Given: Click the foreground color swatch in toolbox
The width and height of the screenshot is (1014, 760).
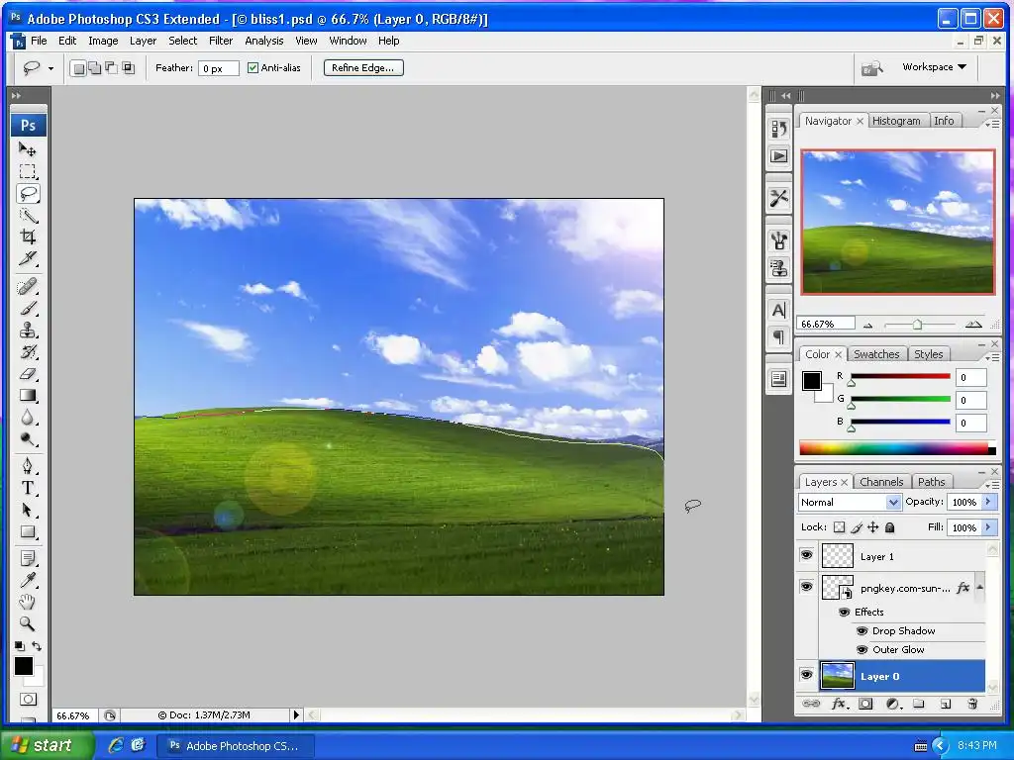Looking at the screenshot, I should [24, 666].
